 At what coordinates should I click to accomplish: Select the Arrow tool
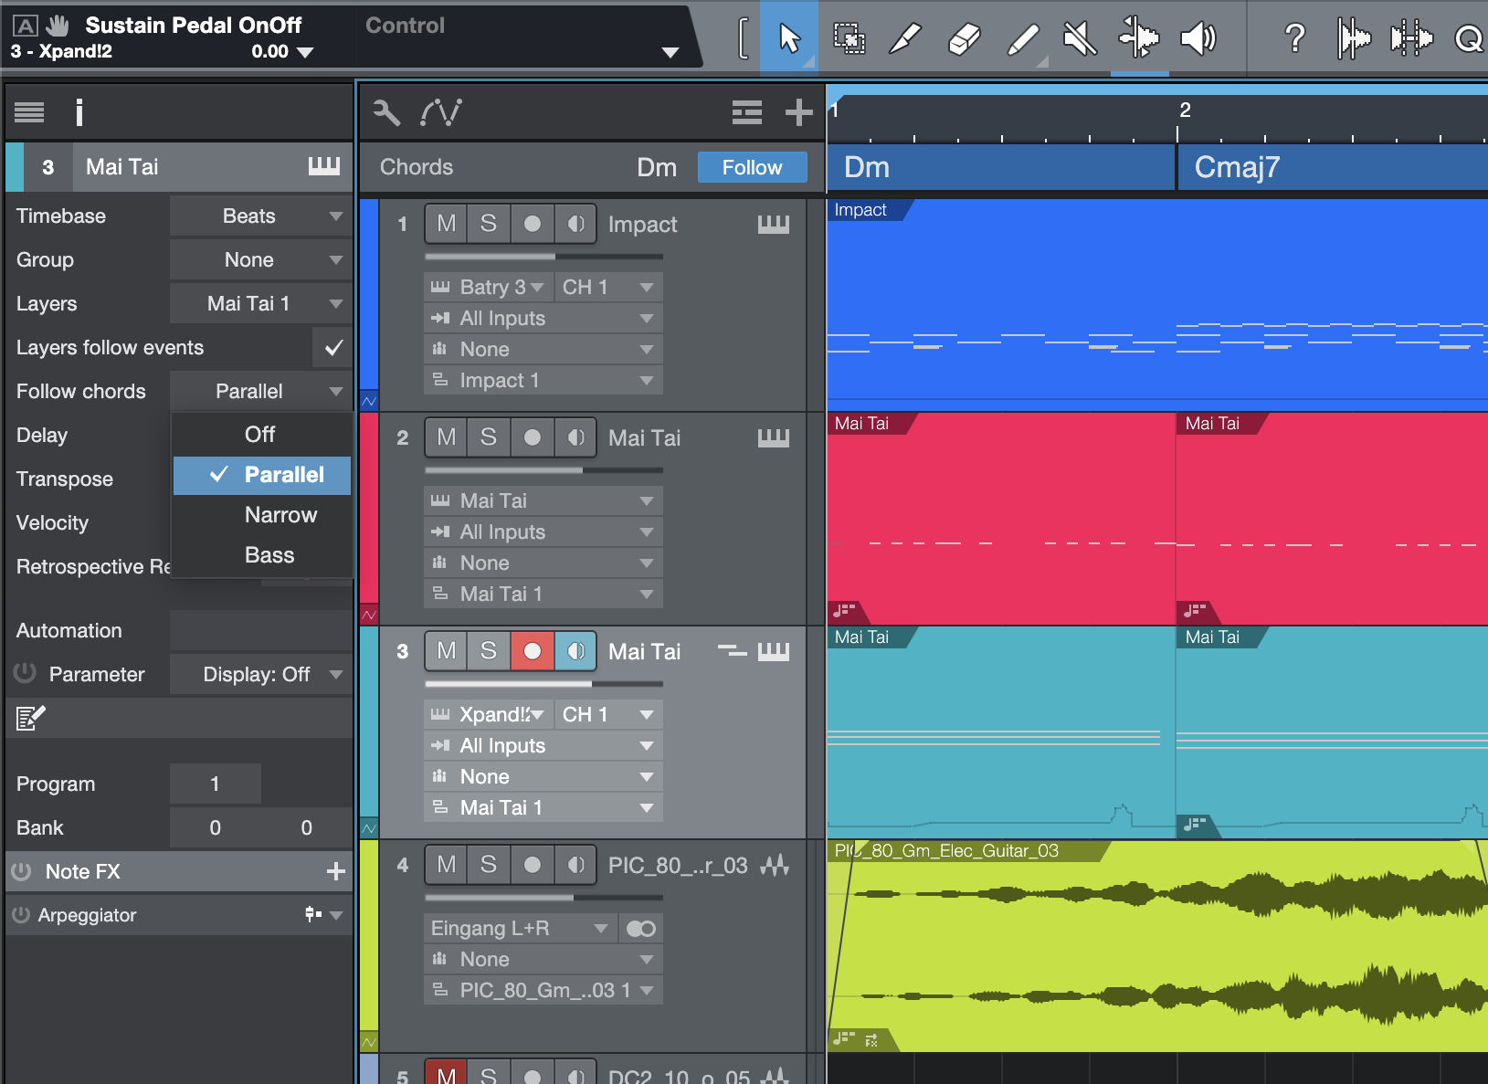tap(789, 38)
